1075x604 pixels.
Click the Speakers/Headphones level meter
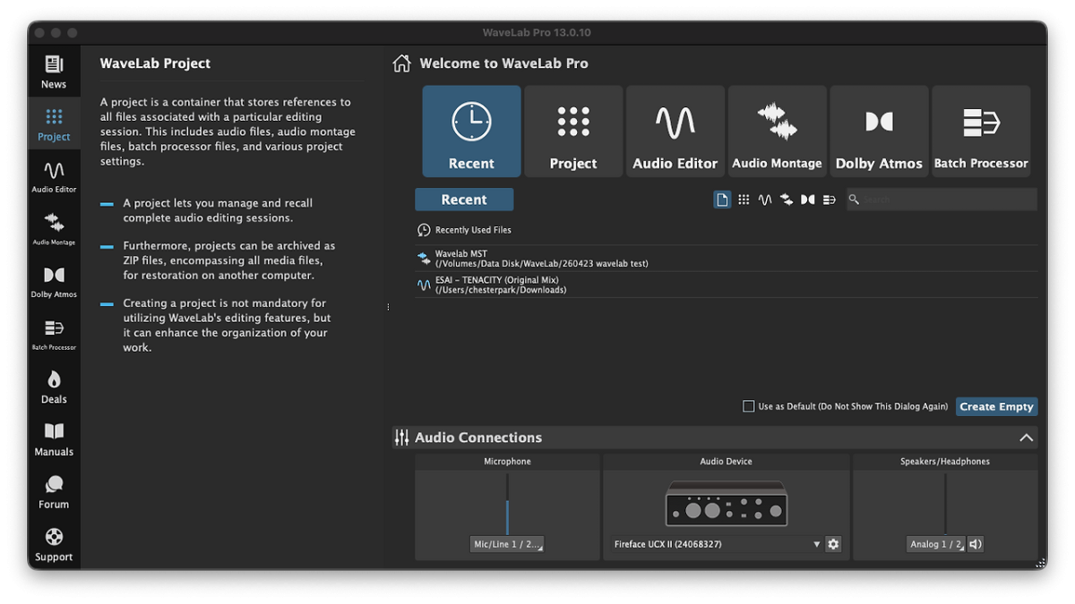[945, 504]
